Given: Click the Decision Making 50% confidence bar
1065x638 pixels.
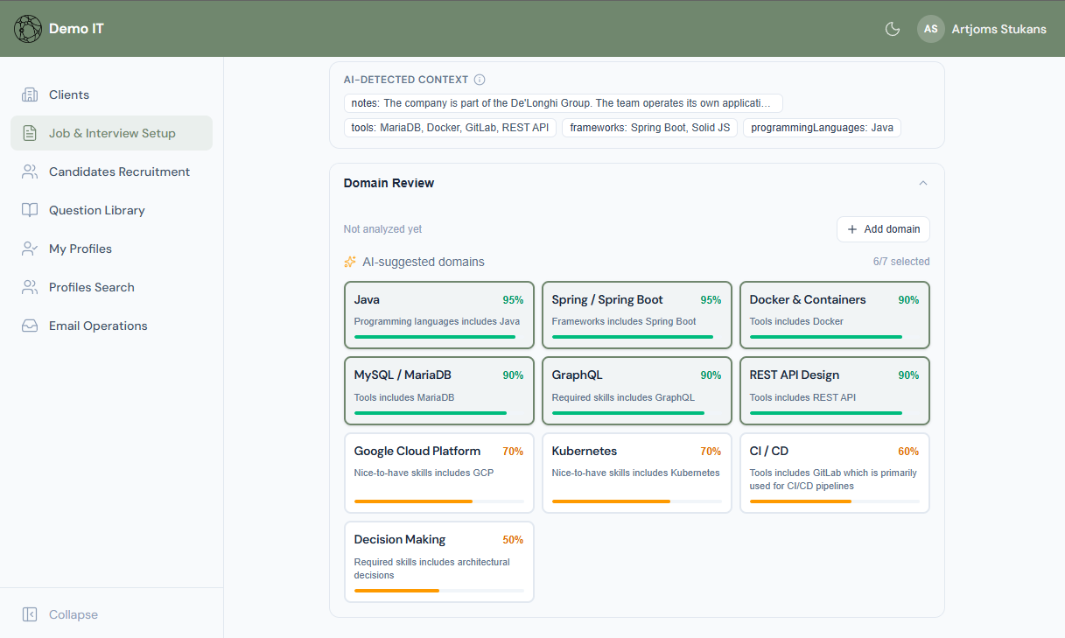Looking at the screenshot, I should (x=439, y=591).
